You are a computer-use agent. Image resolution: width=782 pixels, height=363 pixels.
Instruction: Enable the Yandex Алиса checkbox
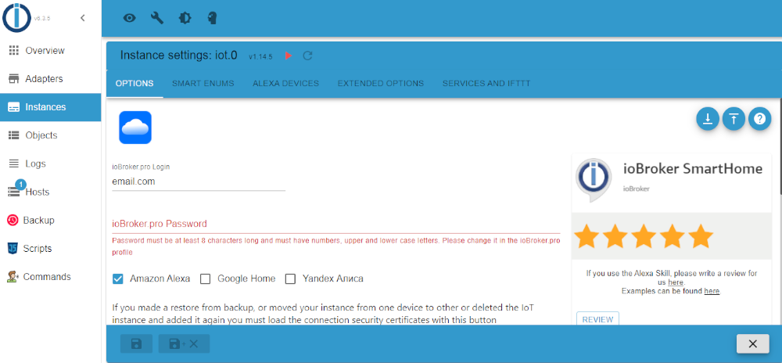pyautogui.click(x=290, y=279)
